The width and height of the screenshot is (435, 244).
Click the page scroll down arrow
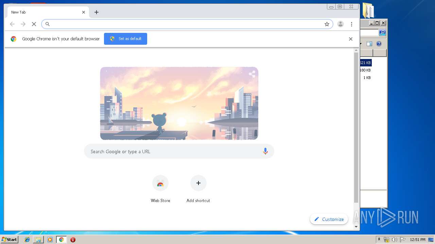(356, 227)
